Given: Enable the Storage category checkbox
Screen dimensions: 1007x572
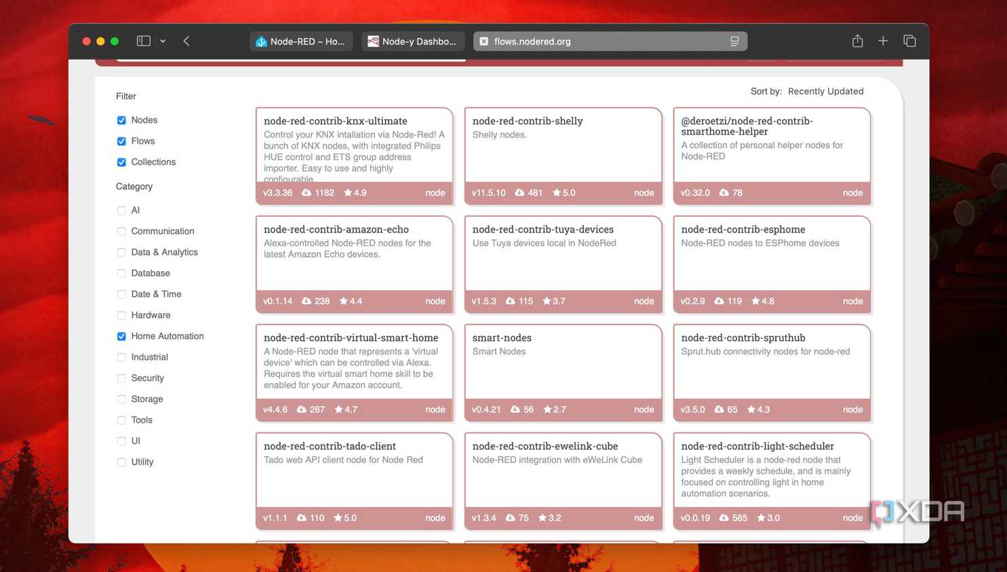Looking at the screenshot, I should coord(121,399).
